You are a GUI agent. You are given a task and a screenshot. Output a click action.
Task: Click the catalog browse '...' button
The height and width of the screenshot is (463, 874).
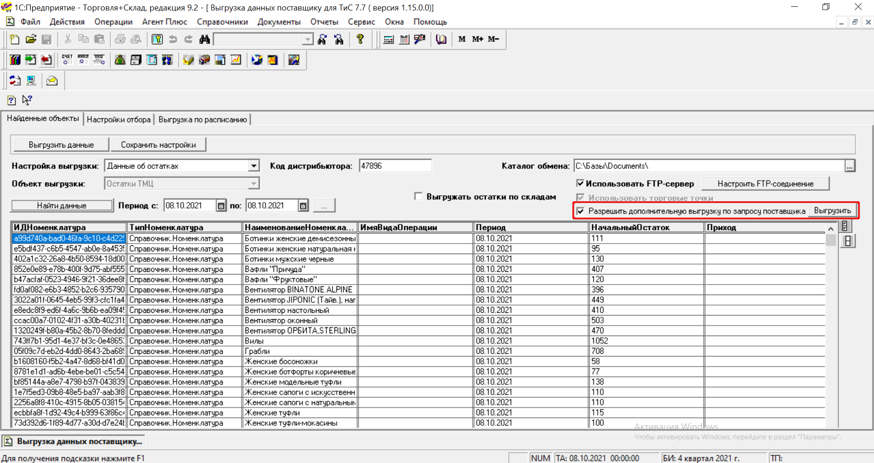click(849, 167)
